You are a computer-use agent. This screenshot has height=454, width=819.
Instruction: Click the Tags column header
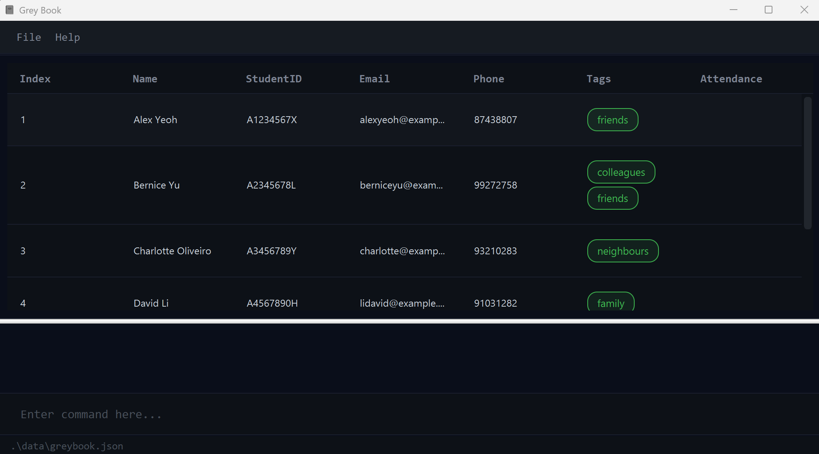598,79
